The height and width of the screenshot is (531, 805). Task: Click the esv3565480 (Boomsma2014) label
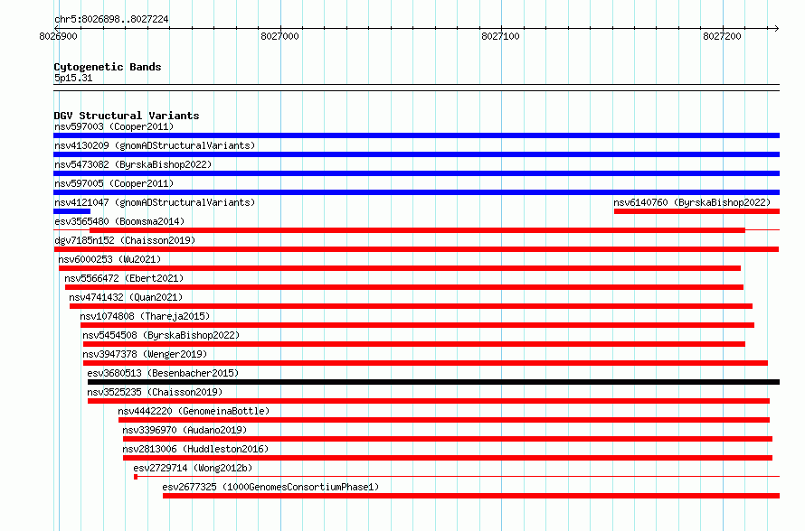pos(119,221)
